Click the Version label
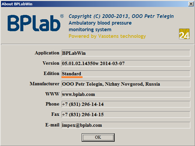Viewport: 195px width, 146px height. tap(51, 63)
